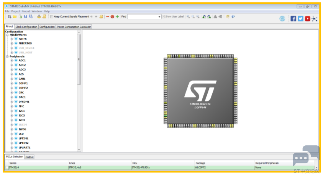This screenshot has height=177, width=323.
Task: Click the round ST anniversary badge icon
Action: point(282,19)
